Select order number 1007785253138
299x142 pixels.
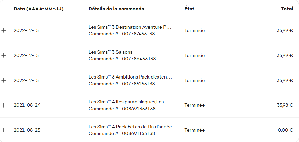pos(122,84)
